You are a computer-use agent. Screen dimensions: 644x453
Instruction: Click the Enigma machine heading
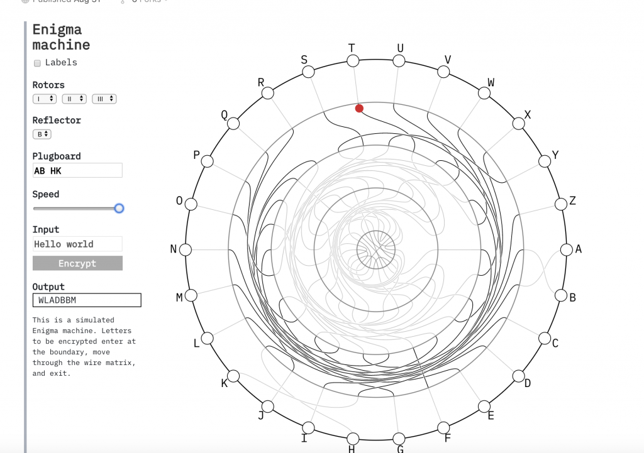click(x=61, y=37)
